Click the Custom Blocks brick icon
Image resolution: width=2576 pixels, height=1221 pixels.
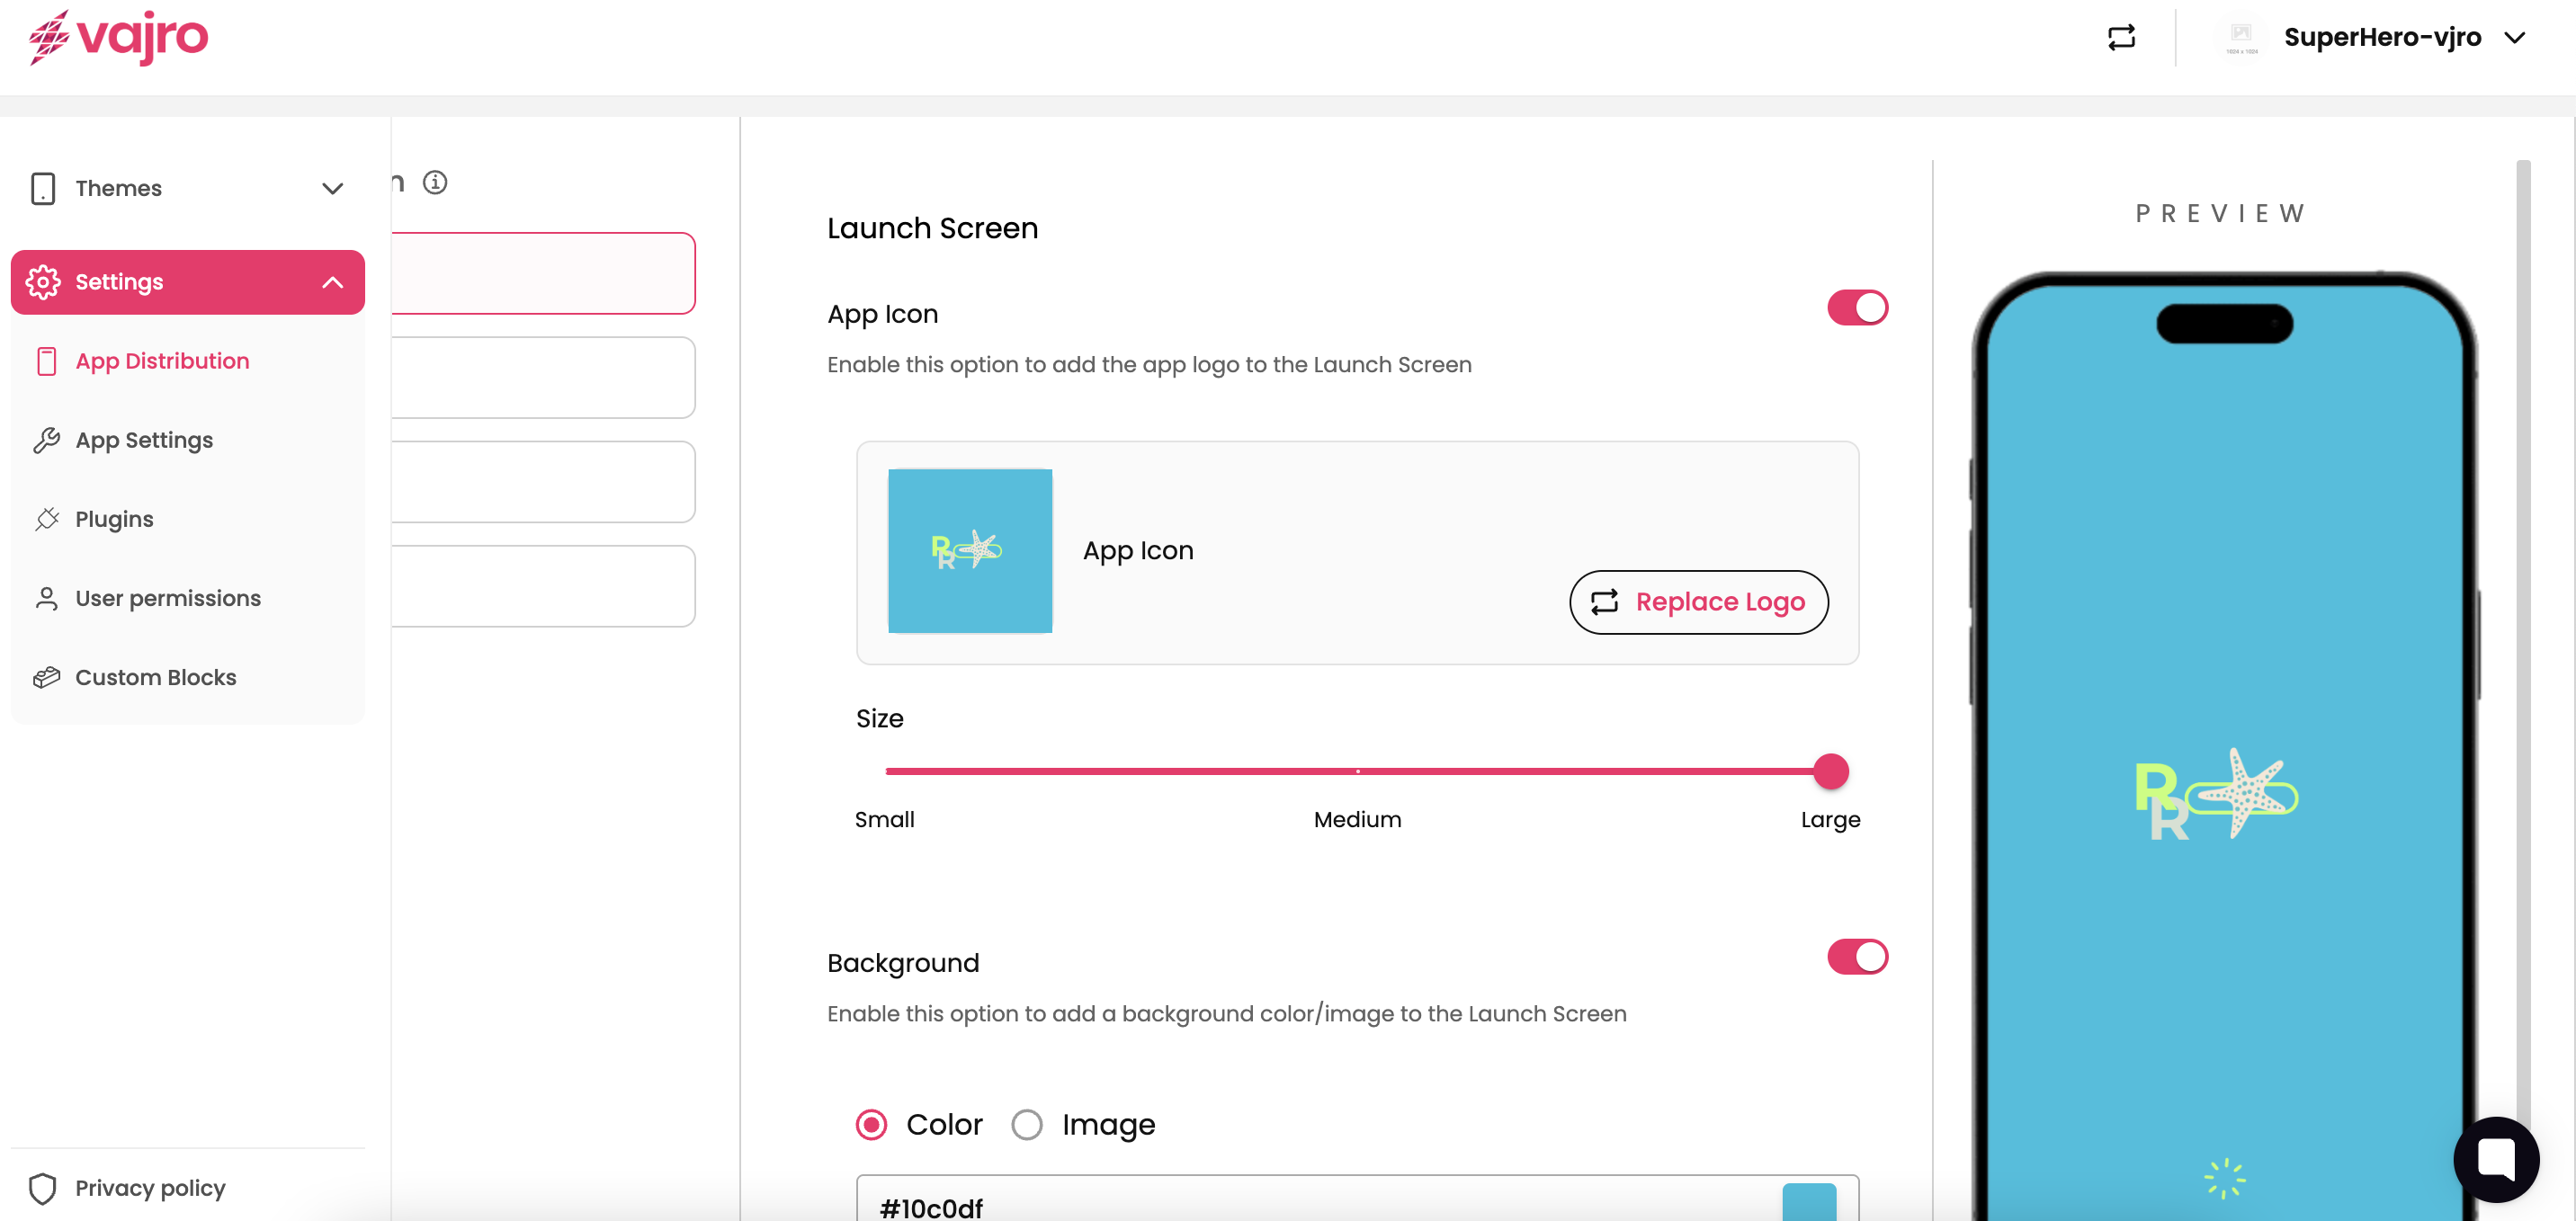pyautogui.click(x=46, y=677)
